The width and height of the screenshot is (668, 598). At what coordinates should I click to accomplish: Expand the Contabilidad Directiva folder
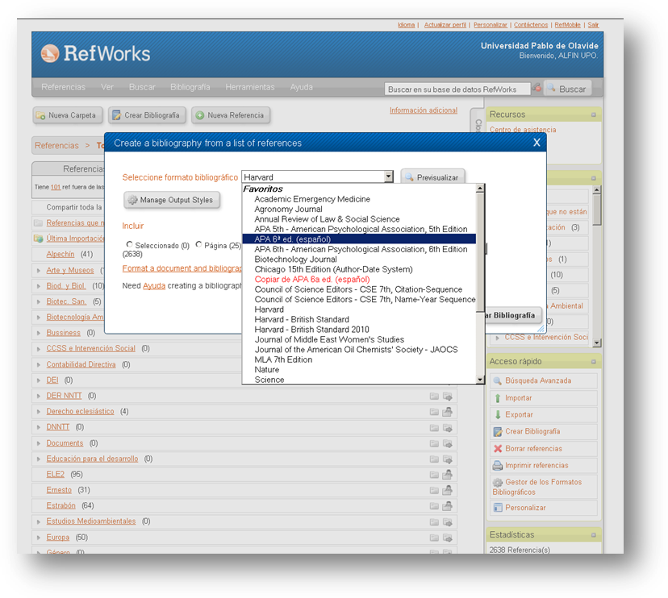pos(39,365)
